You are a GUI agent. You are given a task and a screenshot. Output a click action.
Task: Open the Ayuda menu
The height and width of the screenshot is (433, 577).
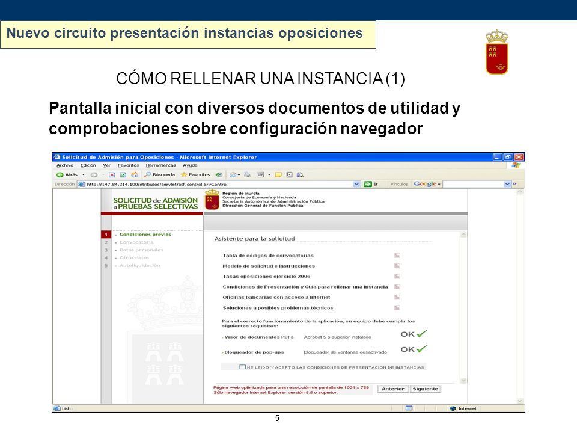(190, 165)
